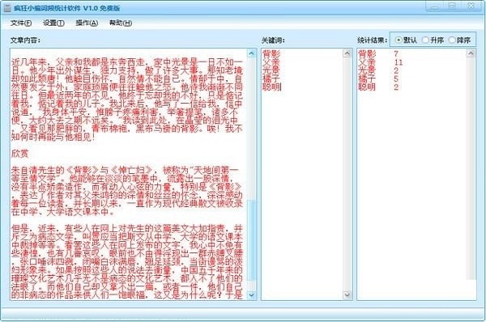Click keyword 聪明 in keyword list
486x322 pixels.
(x=271, y=87)
